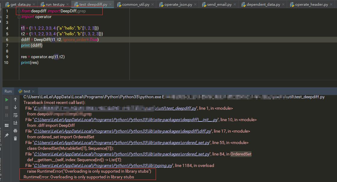This screenshot has width=337, height=182.
Task: Open the test_deepdiff.py traceback link
Action: point(115,108)
